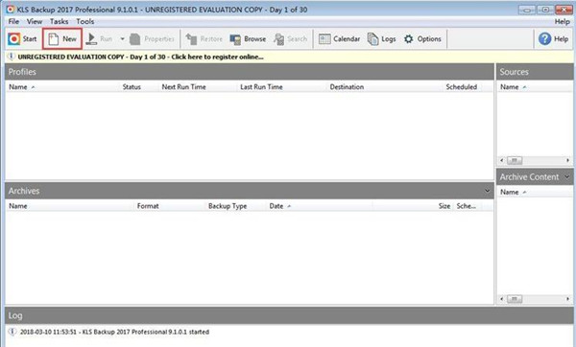Sort Profiles by Next Run Time
576x347 pixels.
(183, 87)
